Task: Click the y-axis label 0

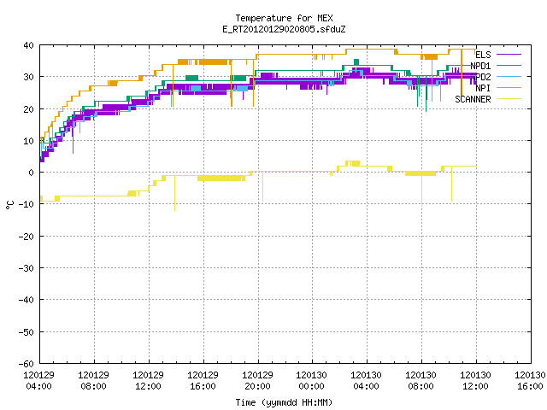Action: [32, 173]
